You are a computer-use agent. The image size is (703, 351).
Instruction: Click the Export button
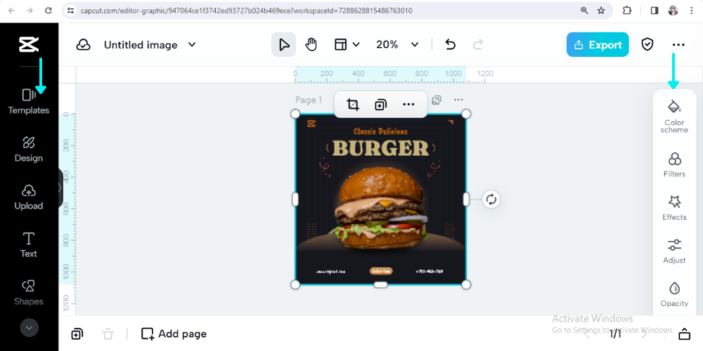597,44
